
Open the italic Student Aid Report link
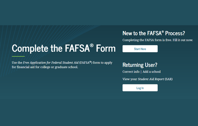click(151, 79)
